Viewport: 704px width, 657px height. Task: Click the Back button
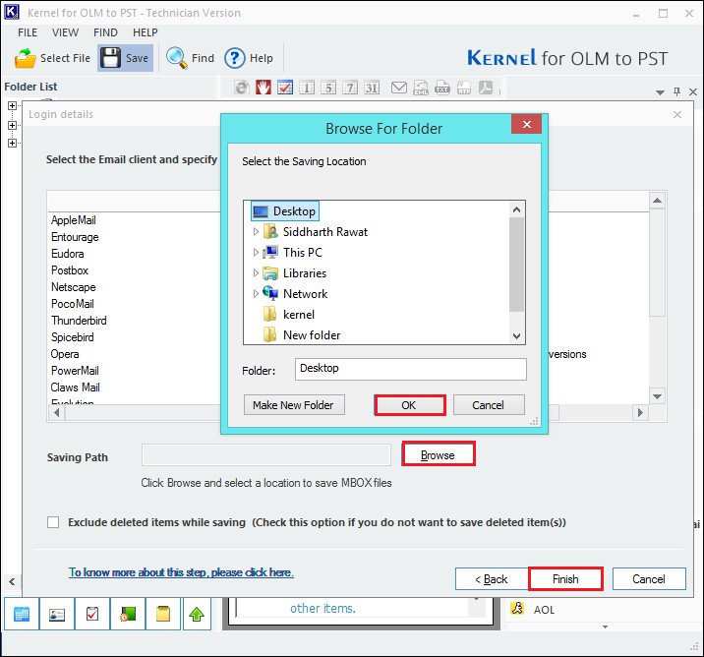[x=492, y=579]
